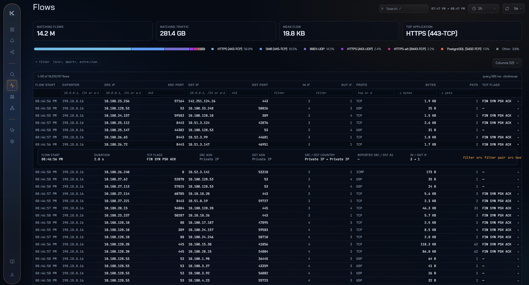Expand the flow row for 10.51.3.124
Screen dimensions: 529x285
pos(518,123)
